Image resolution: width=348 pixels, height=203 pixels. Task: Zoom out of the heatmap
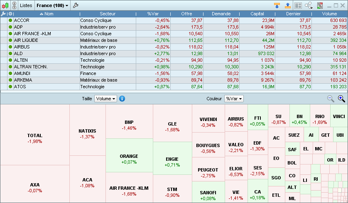tap(331, 99)
